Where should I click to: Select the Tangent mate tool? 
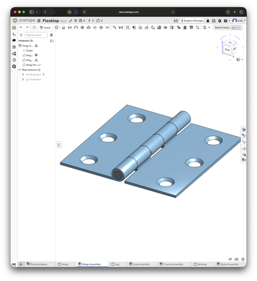point(115,27)
